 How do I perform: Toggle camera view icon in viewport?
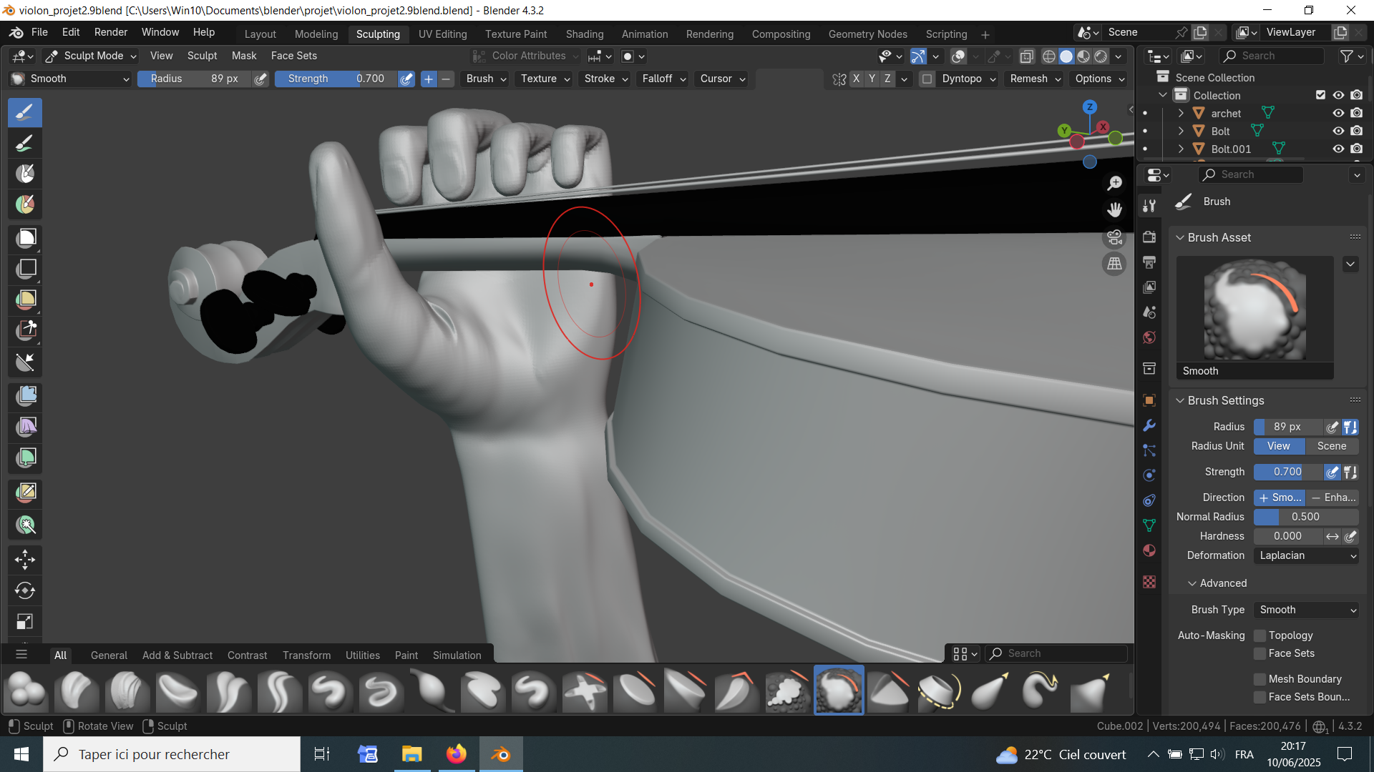(x=1114, y=237)
